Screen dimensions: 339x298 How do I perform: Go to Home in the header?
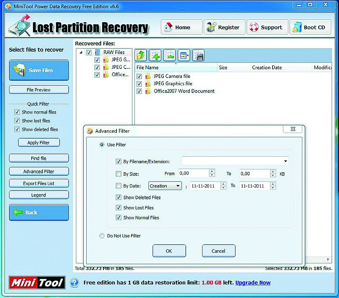click(182, 27)
